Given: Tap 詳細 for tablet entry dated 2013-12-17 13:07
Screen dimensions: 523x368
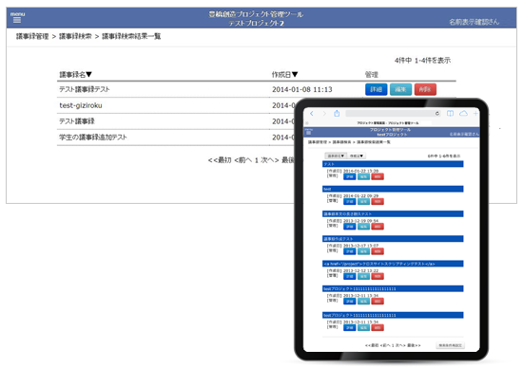Looking at the screenshot, I should point(350,251).
